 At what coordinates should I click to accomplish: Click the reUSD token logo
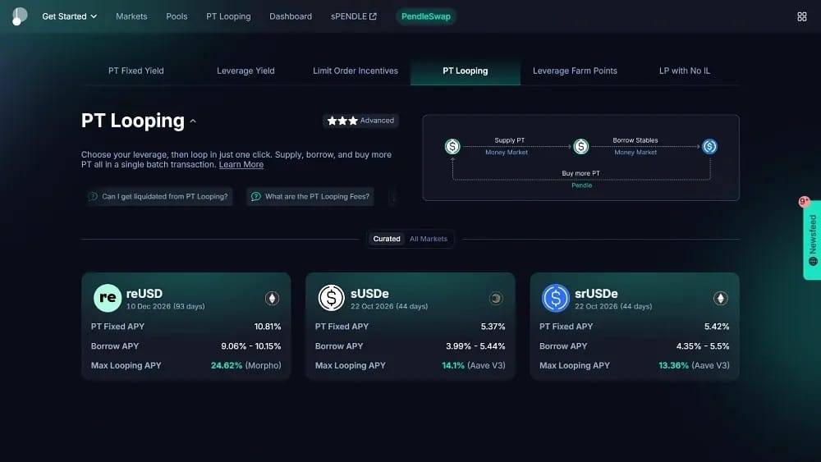coord(108,298)
